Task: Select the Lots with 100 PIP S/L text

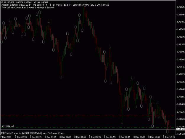Action: point(91,5)
